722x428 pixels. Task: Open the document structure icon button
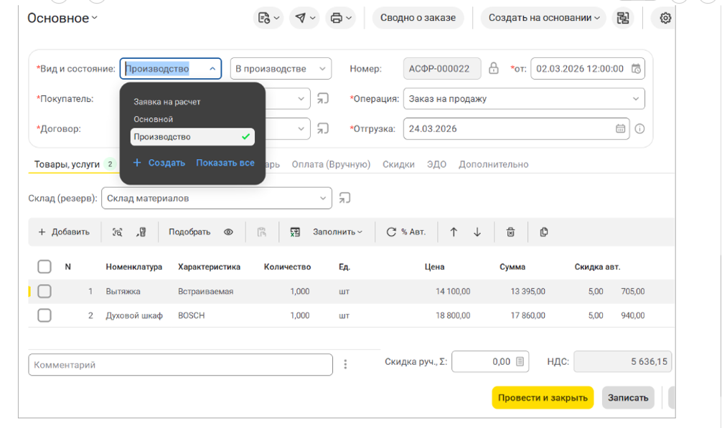pyautogui.click(x=622, y=18)
